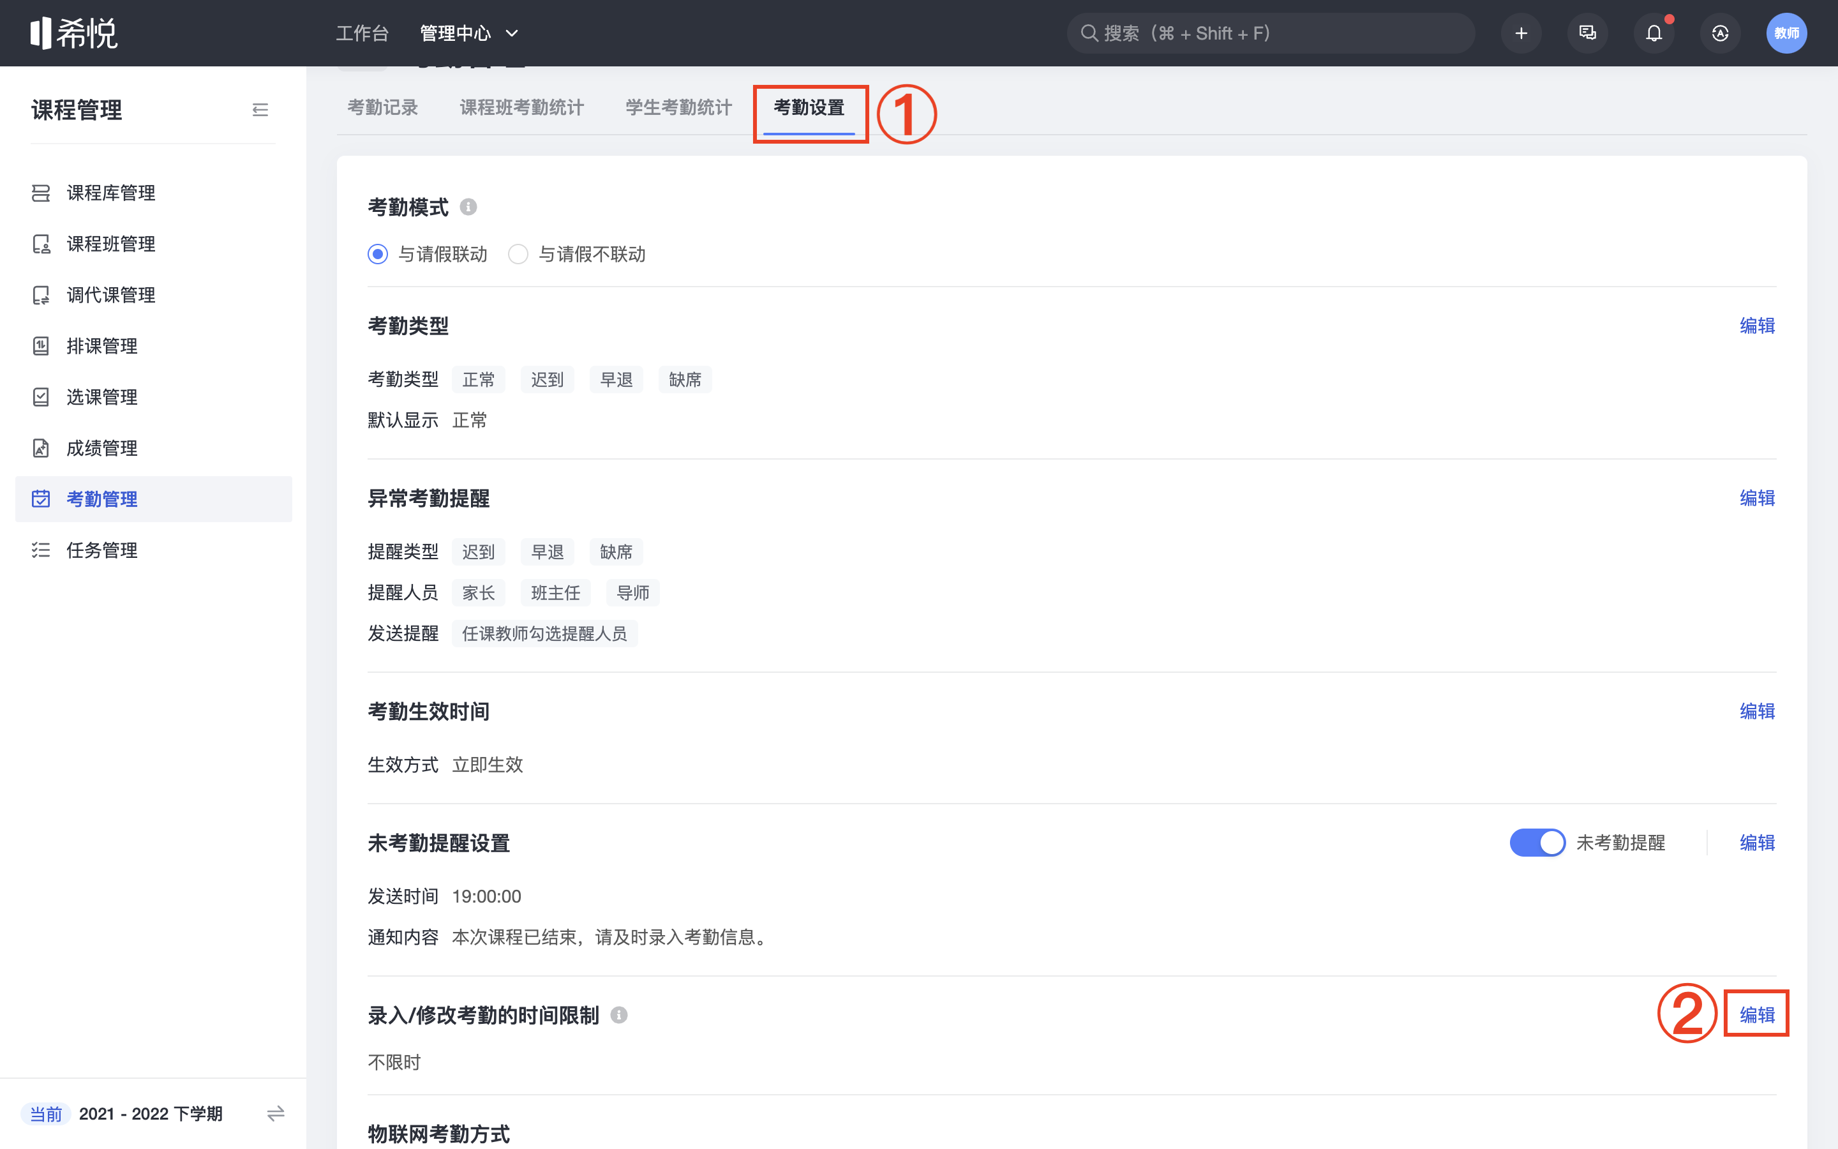This screenshot has height=1149, width=1838.
Task: Click the 家长 tag in 提醒人员
Action: click(x=479, y=593)
